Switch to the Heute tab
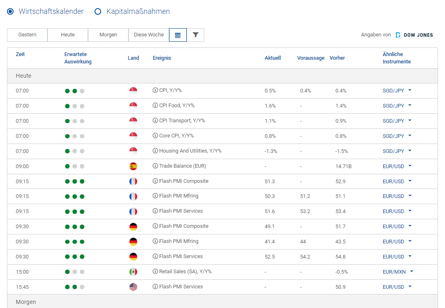The width and height of the screenshot is (445, 308). pos(68,35)
